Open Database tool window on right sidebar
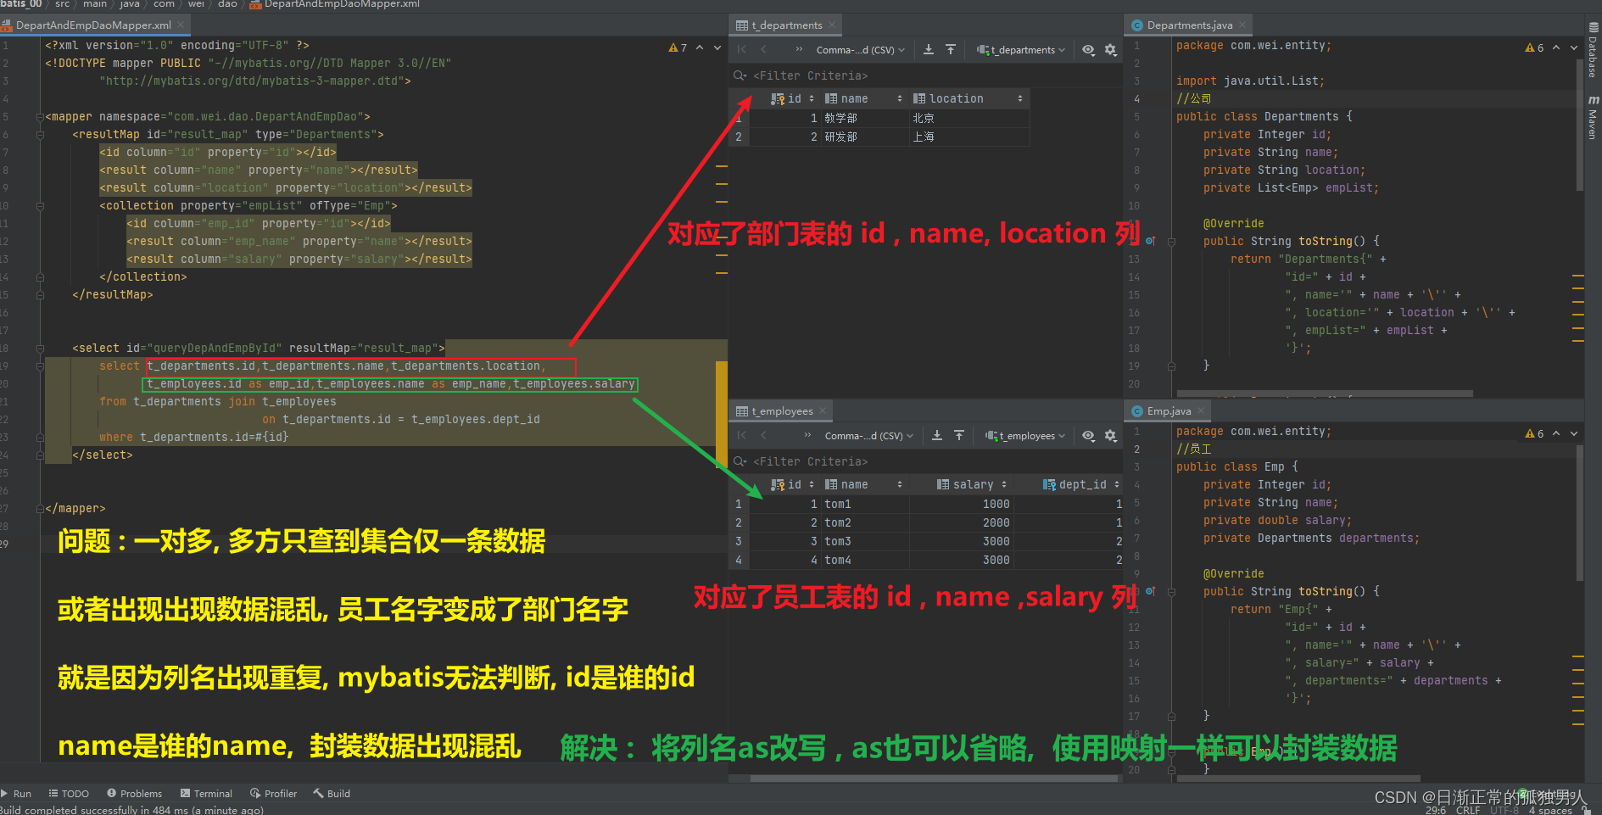Screen dimensions: 1602x815 click(x=1593, y=51)
